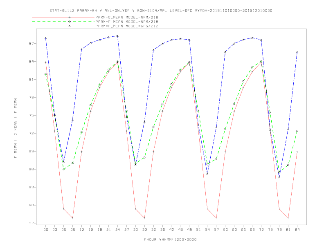Click x-axis forecast hour label 48

(x=189, y=230)
